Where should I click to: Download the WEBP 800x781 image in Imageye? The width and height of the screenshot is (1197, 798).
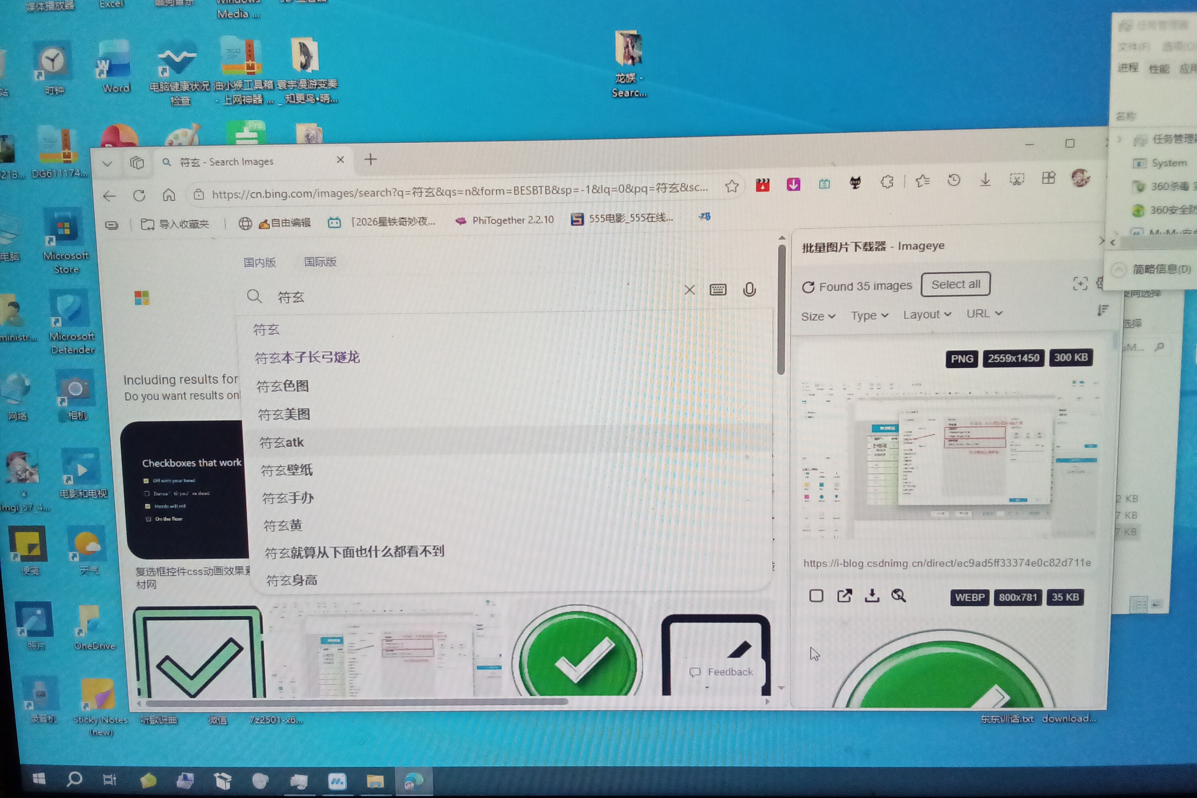pyautogui.click(x=872, y=595)
